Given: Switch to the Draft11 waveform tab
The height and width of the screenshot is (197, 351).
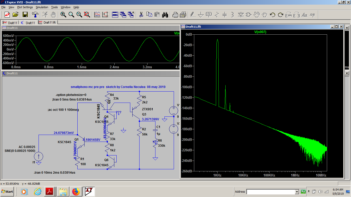Looking at the screenshot, I should 10,23.
